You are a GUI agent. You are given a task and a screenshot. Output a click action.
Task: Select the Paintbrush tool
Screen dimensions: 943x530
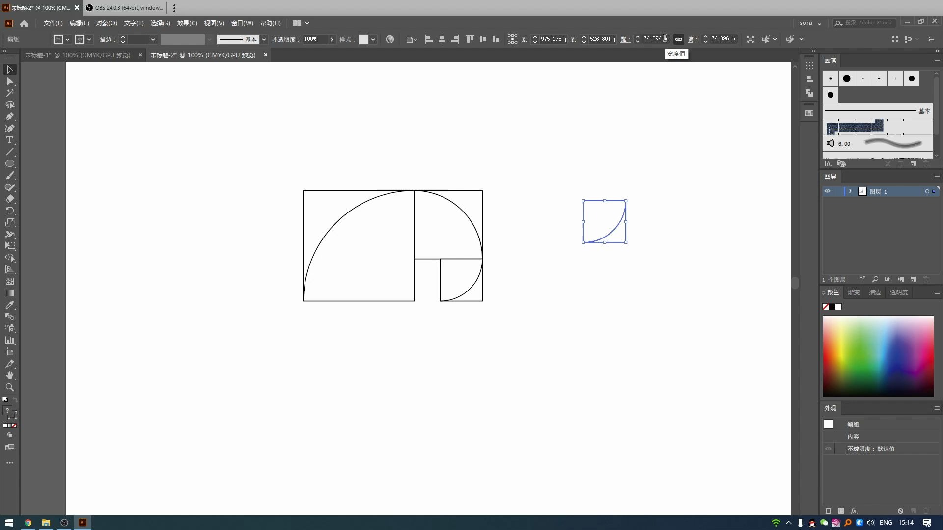point(10,176)
